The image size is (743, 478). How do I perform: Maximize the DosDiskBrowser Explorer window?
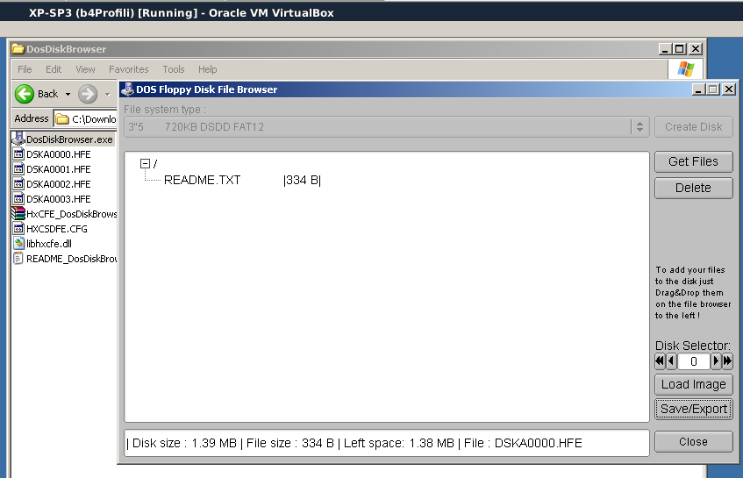tap(680, 49)
